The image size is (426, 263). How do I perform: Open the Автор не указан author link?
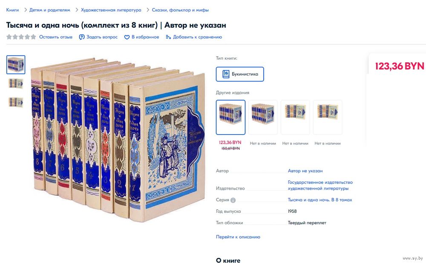click(305, 171)
